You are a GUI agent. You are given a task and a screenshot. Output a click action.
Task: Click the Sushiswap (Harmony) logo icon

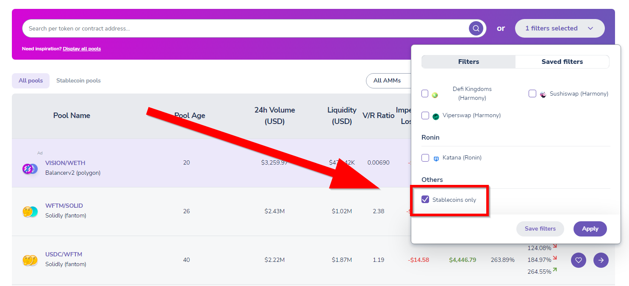543,94
